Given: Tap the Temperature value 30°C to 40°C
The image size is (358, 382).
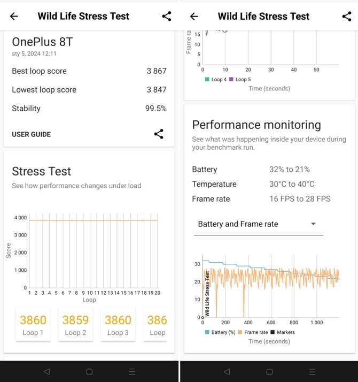Looking at the screenshot, I should pyautogui.click(x=292, y=184).
